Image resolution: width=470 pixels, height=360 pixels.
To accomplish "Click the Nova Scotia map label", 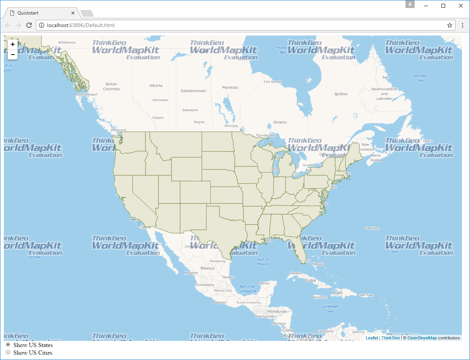I will 376,158.
